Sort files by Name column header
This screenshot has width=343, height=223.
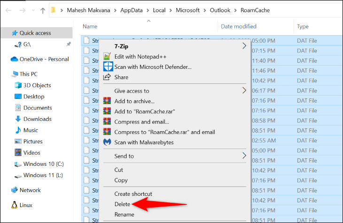point(90,26)
